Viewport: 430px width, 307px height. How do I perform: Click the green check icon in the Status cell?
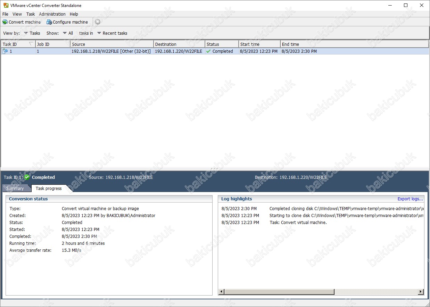208,51
